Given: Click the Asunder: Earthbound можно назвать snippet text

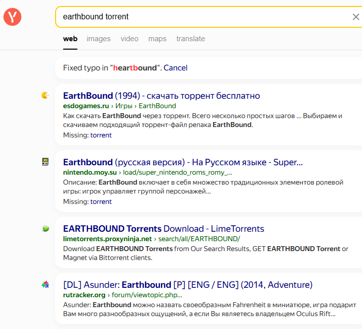Looking at the screenshot, I should tap(210, 309).
